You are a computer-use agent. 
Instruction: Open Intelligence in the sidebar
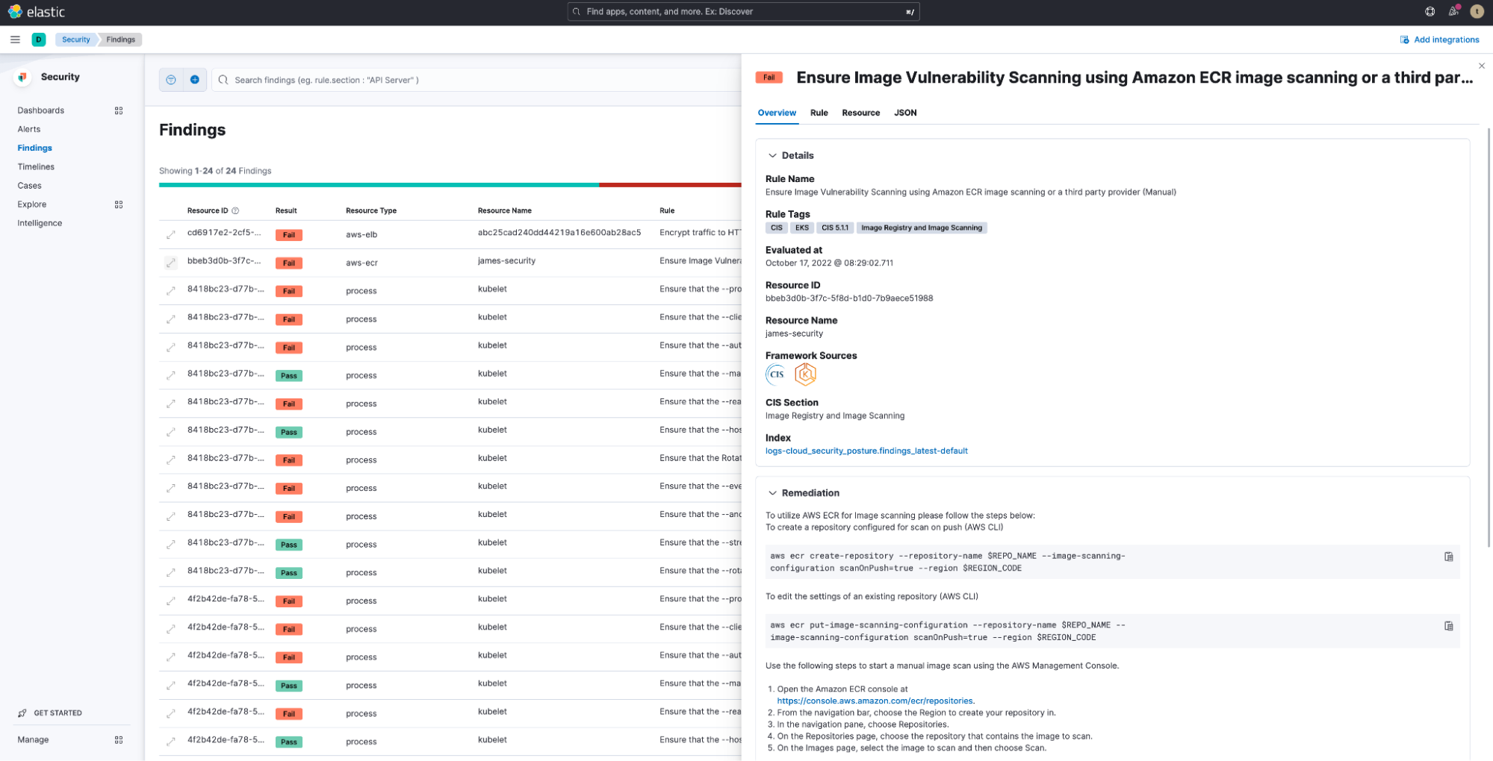pyautogui.click(x=40, y=223)
